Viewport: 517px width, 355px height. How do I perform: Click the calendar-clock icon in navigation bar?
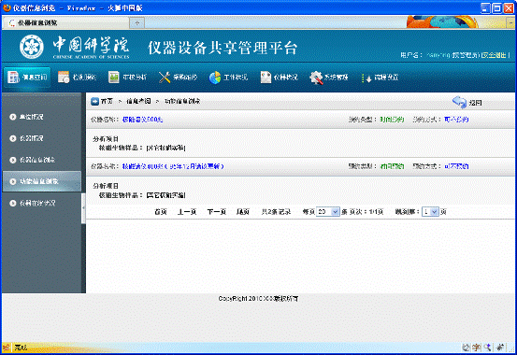64,78
